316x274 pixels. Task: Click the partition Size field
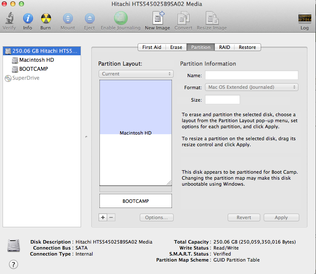(223, 100)
